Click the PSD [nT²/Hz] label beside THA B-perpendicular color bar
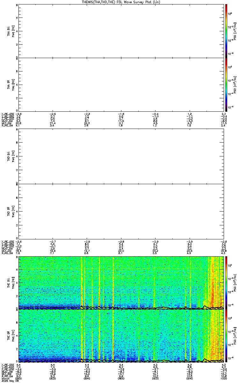 (235, 31)
